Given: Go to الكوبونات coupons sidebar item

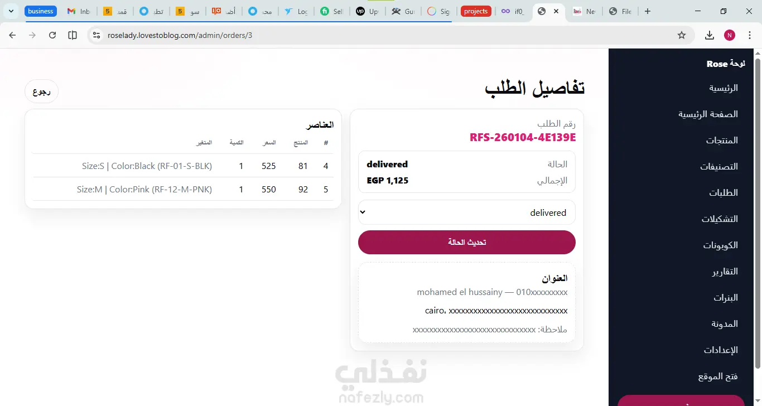Looking at the screenshot, I should (720, 245).
